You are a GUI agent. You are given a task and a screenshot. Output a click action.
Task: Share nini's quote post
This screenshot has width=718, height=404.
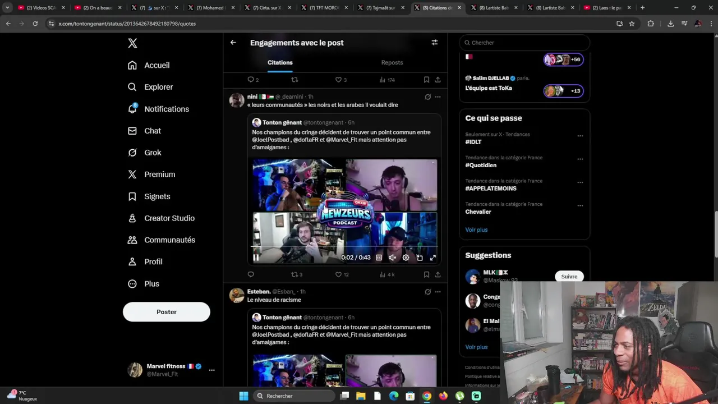[438, 274]
